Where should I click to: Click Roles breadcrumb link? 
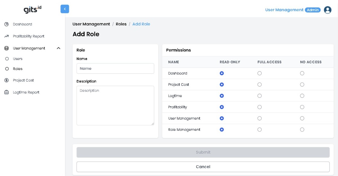121,24
